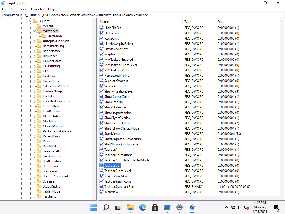Screen dimensions: 285x214
Task: Open File Explorer from the taskbar
Action: click(131, 207)
